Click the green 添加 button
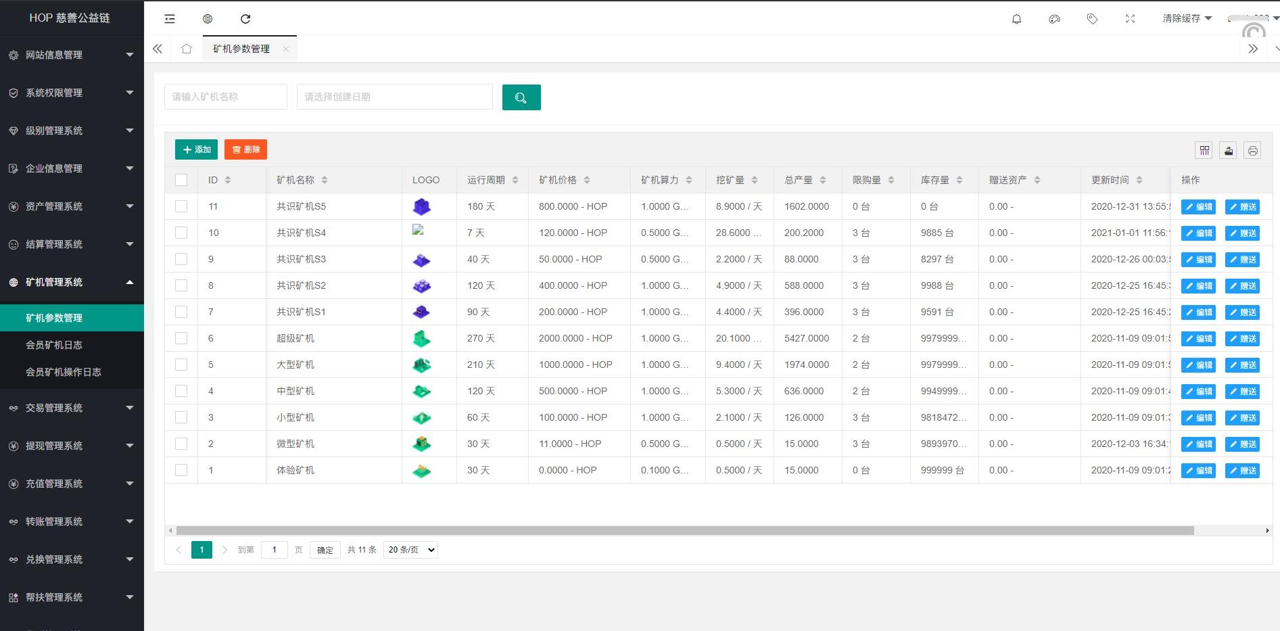The height and width of the screenshot is (631, 1280). point(196,149)
